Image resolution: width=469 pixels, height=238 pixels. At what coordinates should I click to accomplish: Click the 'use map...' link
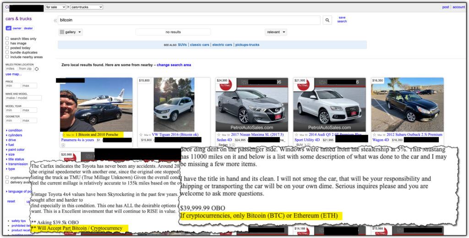13,74
